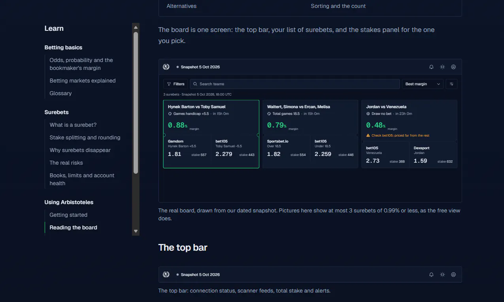Viewport: 504px width, 302px height.
Task: Open Books, limits and account health
Action: pos(82,179)
